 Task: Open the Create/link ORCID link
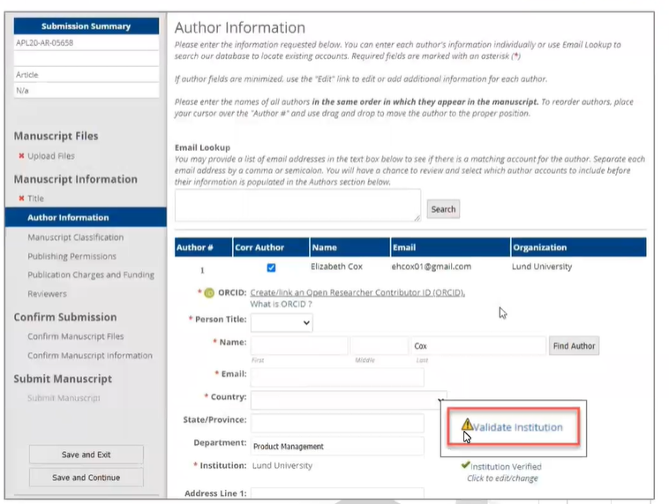[x=357, y=292]
